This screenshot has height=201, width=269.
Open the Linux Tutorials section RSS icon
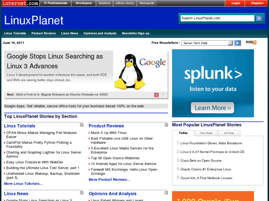[81, 125]
